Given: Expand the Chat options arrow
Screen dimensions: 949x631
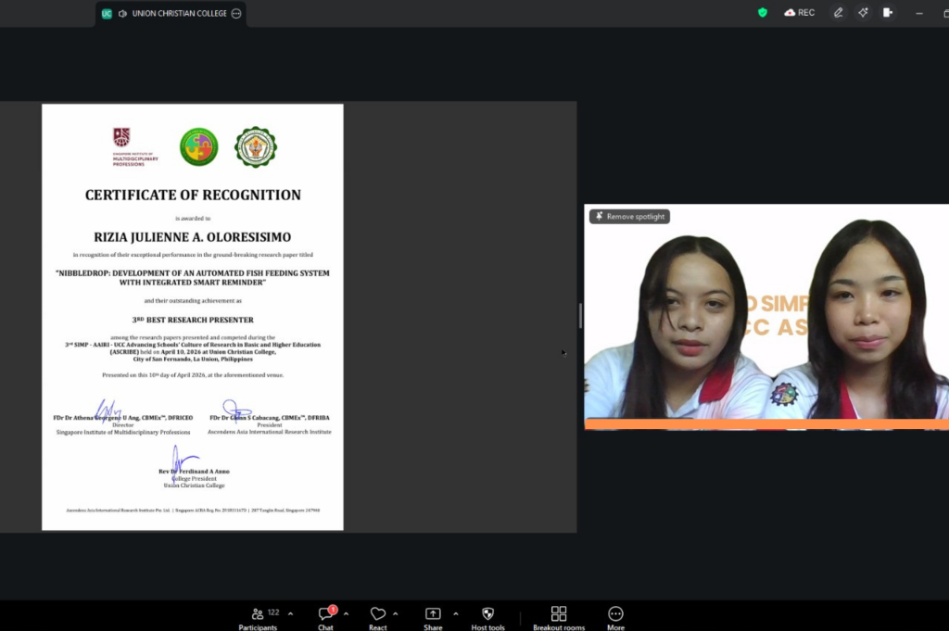Looking at the screenshot, I should 346,613.
